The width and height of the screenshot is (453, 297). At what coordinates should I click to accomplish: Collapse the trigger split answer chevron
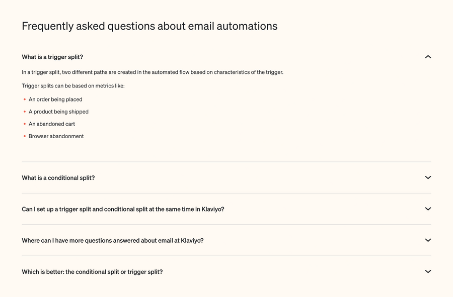tap(428, 57)
